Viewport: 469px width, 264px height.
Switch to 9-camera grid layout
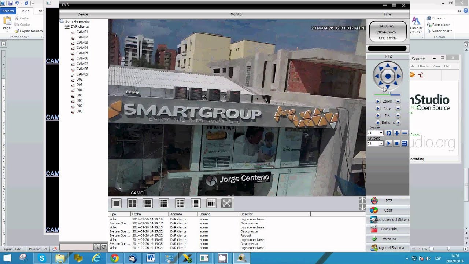pyautogui.click(x=148, y=203)
